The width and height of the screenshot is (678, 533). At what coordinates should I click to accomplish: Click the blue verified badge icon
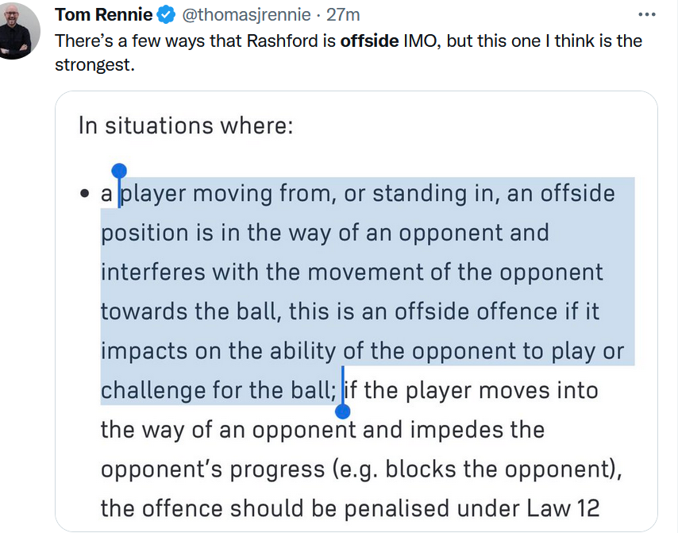(165, 15)
